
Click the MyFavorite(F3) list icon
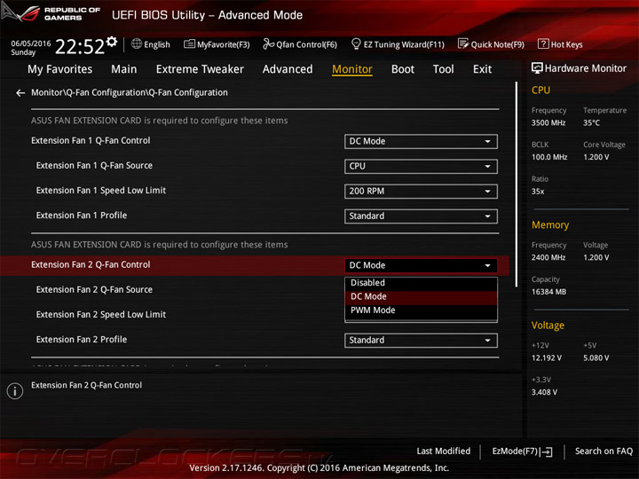click(189, 44)
